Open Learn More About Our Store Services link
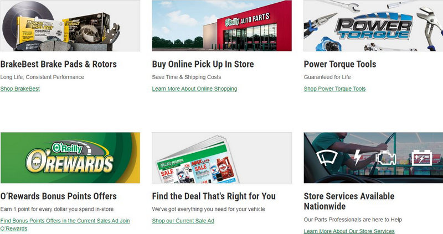Image resolution: width=443 pixels, height=234 pixels. point(349,231)
